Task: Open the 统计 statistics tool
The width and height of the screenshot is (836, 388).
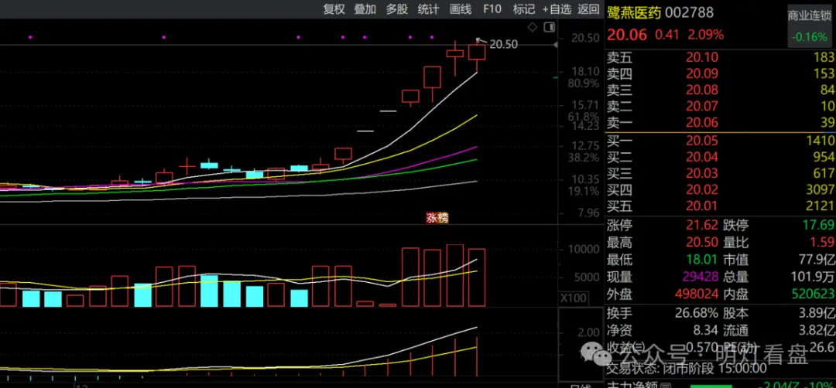Action: point(428,9)
